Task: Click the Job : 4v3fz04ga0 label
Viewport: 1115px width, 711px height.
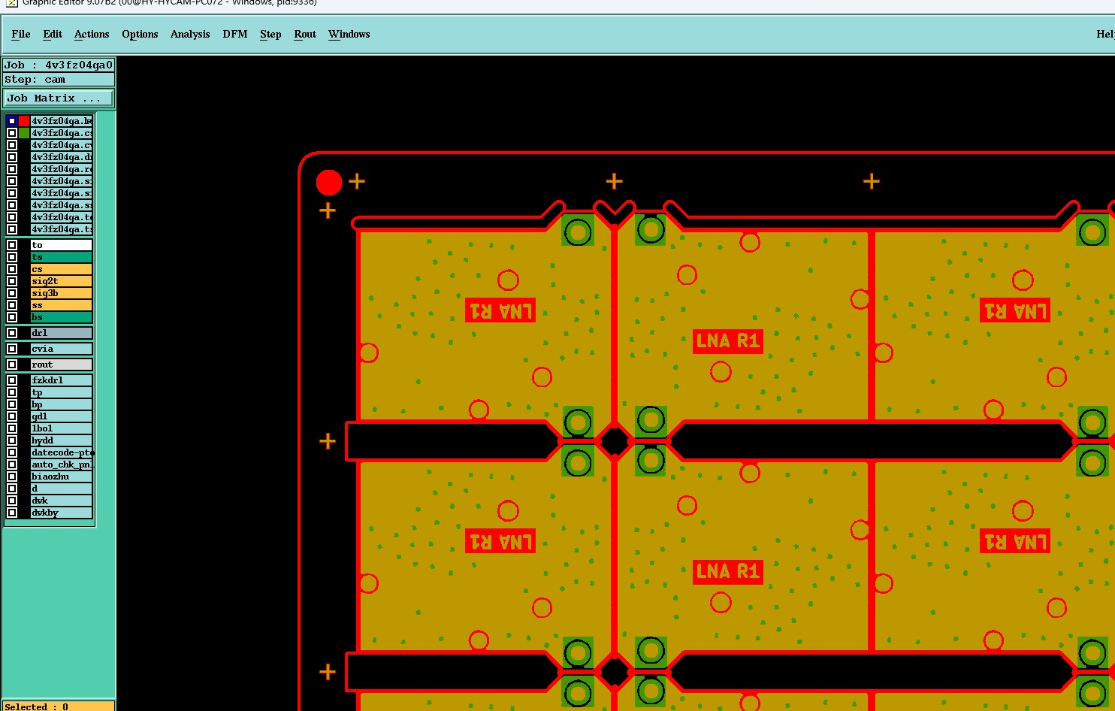Action: (x=59, y=65)
